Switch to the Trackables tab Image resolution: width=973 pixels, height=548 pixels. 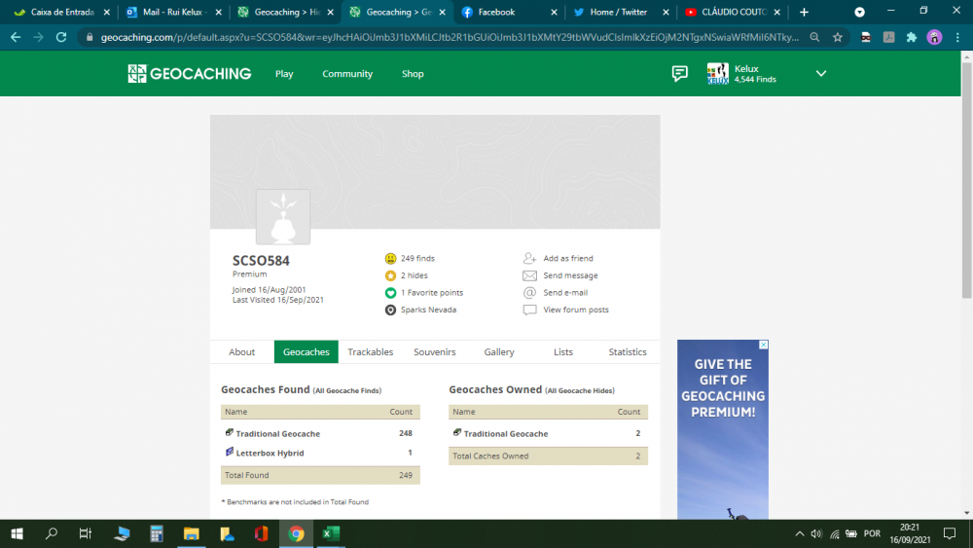(x=371, y=352)
